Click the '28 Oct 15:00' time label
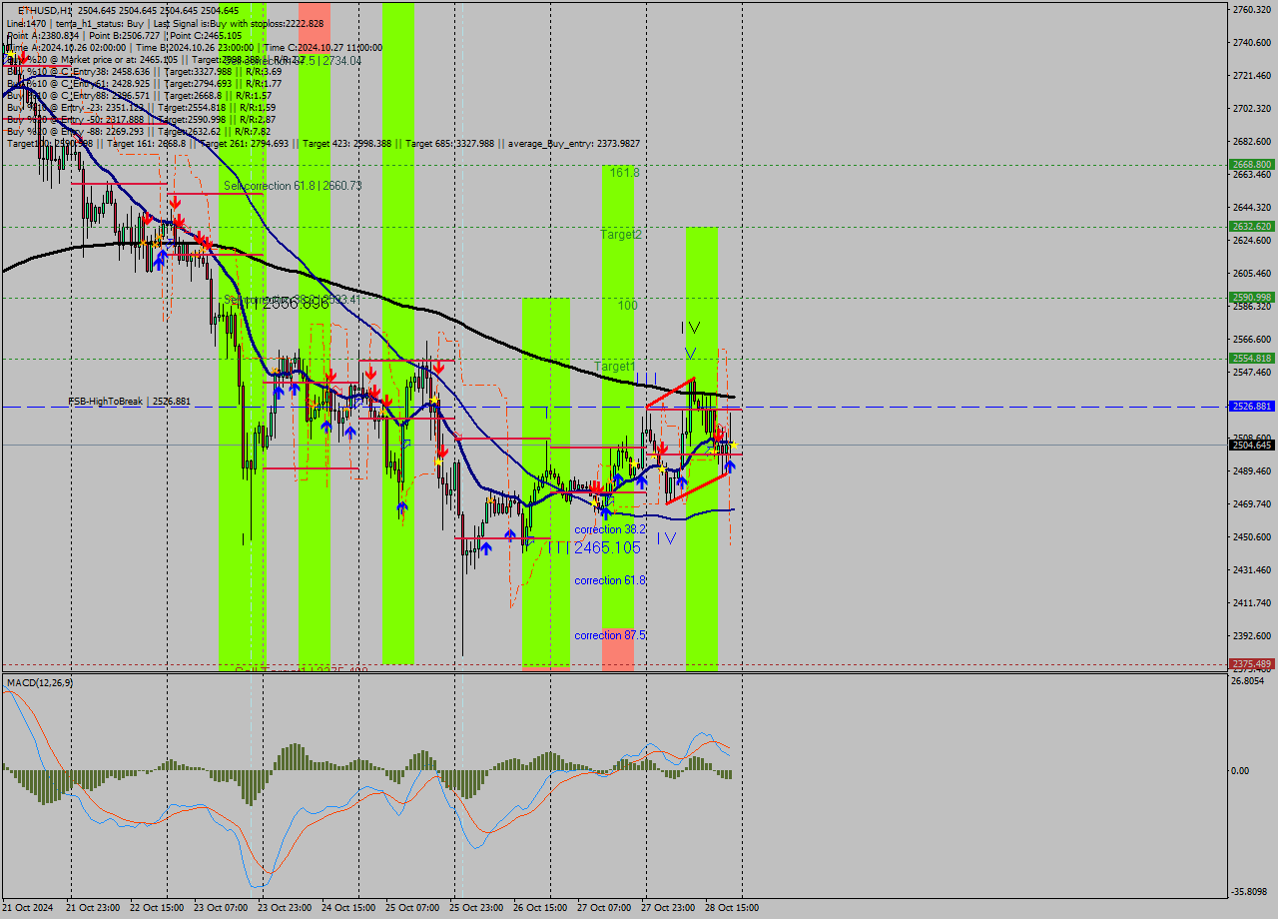The height and width of the screenshot is (919, 1278). pos(731,908)
